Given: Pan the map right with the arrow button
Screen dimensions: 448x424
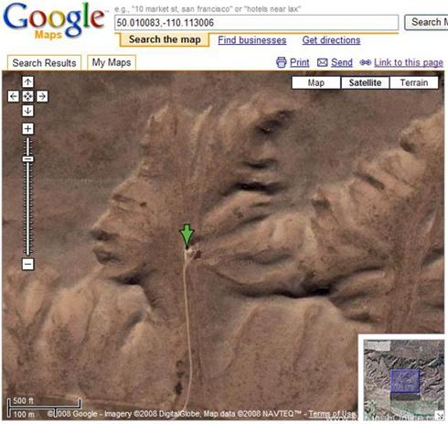Looking at the screenshot, I should (42, 96).
